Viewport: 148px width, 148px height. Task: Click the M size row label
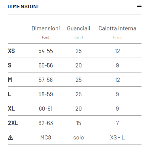pos(10,80)
